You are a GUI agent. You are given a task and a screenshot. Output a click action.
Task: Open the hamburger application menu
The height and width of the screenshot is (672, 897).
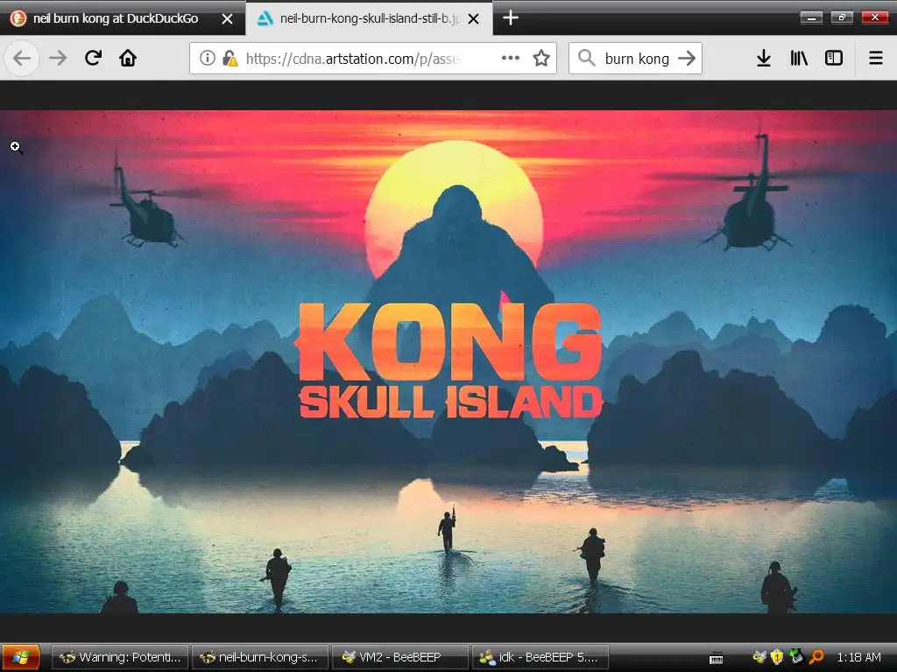[x=876, y=58]
